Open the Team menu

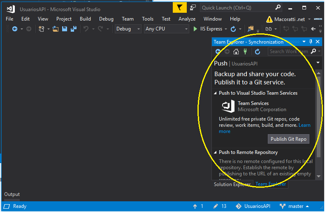(x=128, y=19)
